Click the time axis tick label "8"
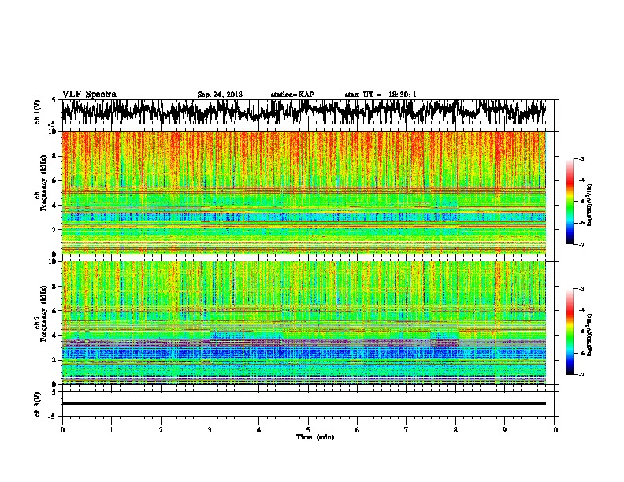The height and width of the screenshot is (482, 624). click(x=455, y=430)
